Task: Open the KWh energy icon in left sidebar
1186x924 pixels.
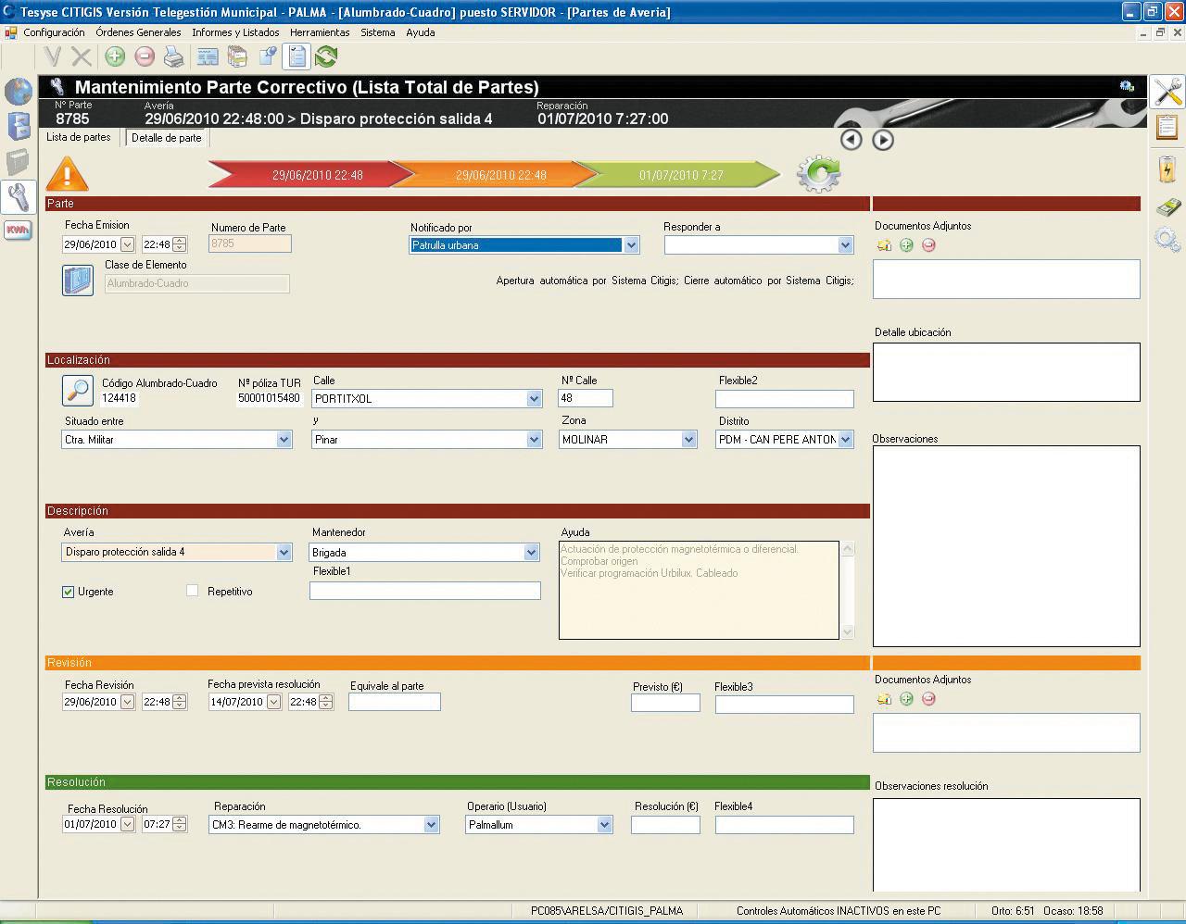Action: tap(18, 230)
